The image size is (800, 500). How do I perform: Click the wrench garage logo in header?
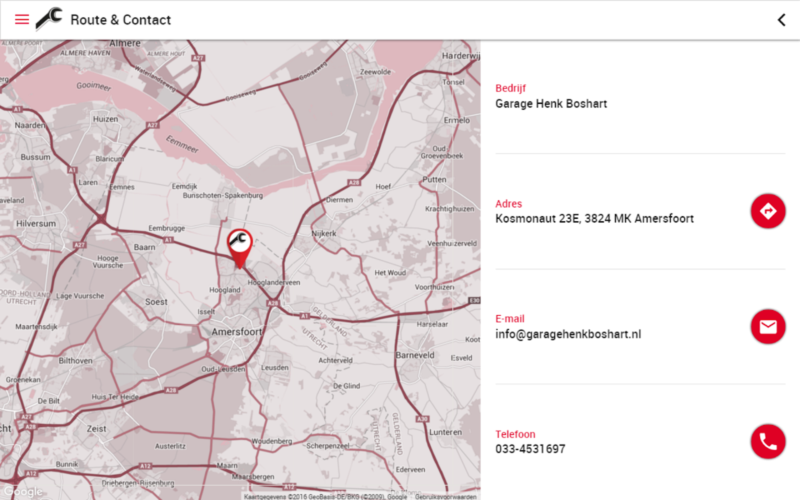click(x=49, y=19)
